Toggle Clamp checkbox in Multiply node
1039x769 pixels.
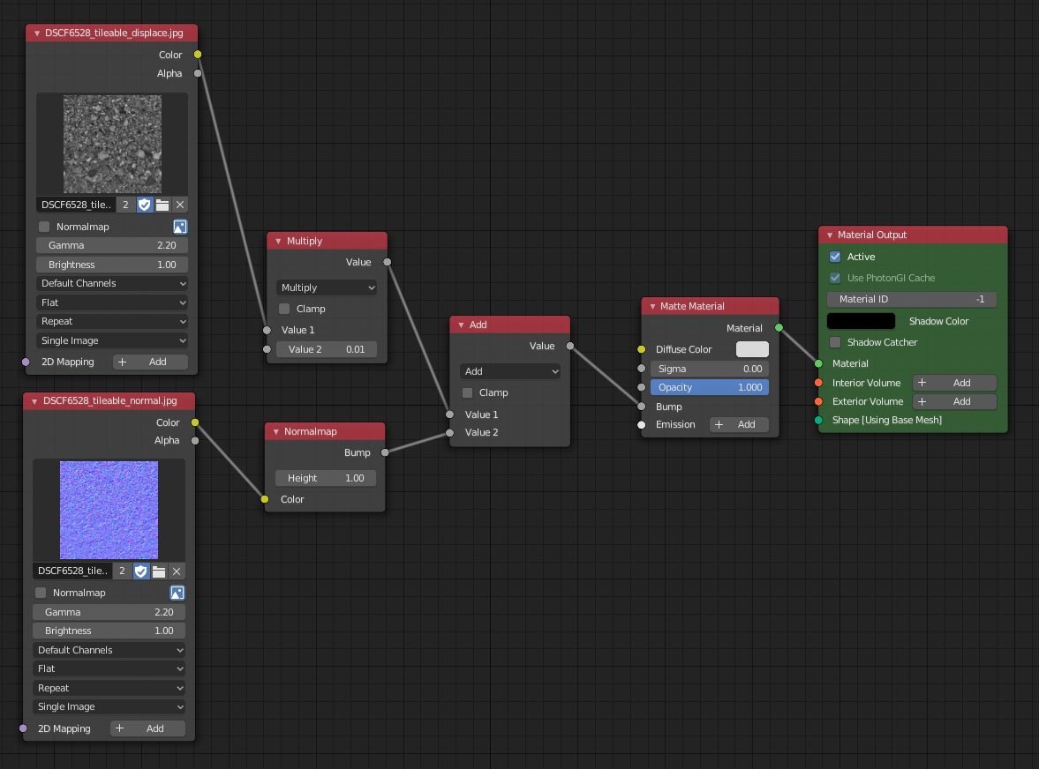(284, 309)
